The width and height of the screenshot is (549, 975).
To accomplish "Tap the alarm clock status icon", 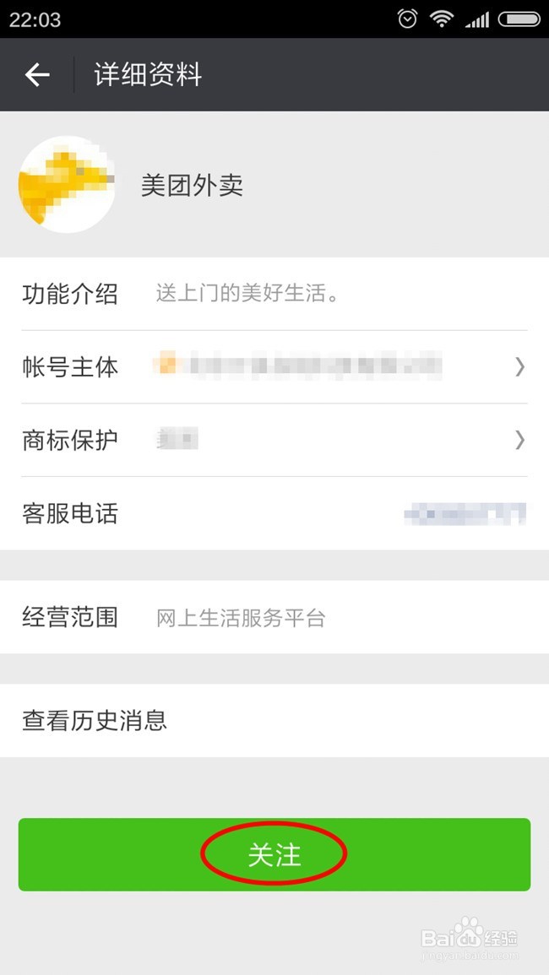I will click(408, 19).
